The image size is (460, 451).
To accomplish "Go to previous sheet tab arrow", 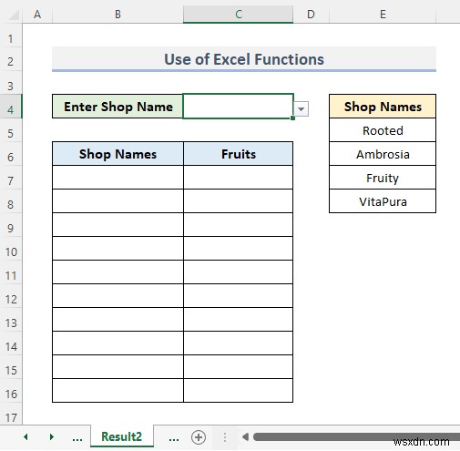I will click(x=26, y=437).
